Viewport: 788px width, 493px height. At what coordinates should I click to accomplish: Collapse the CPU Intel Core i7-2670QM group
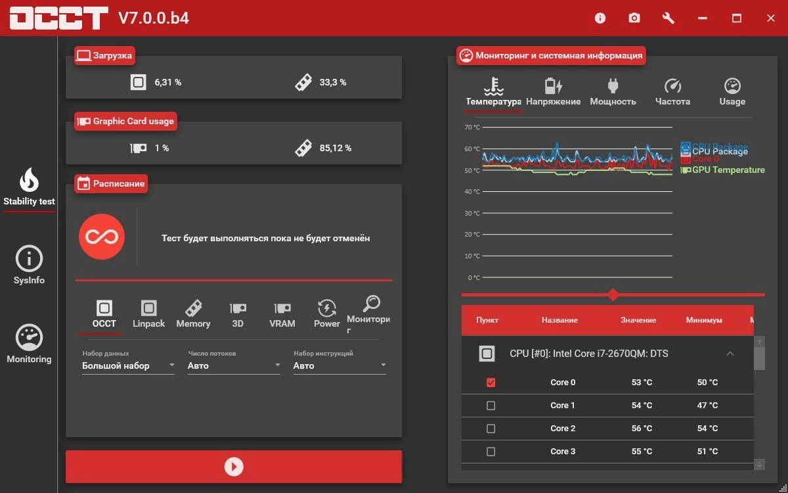(x=730, y=354)
